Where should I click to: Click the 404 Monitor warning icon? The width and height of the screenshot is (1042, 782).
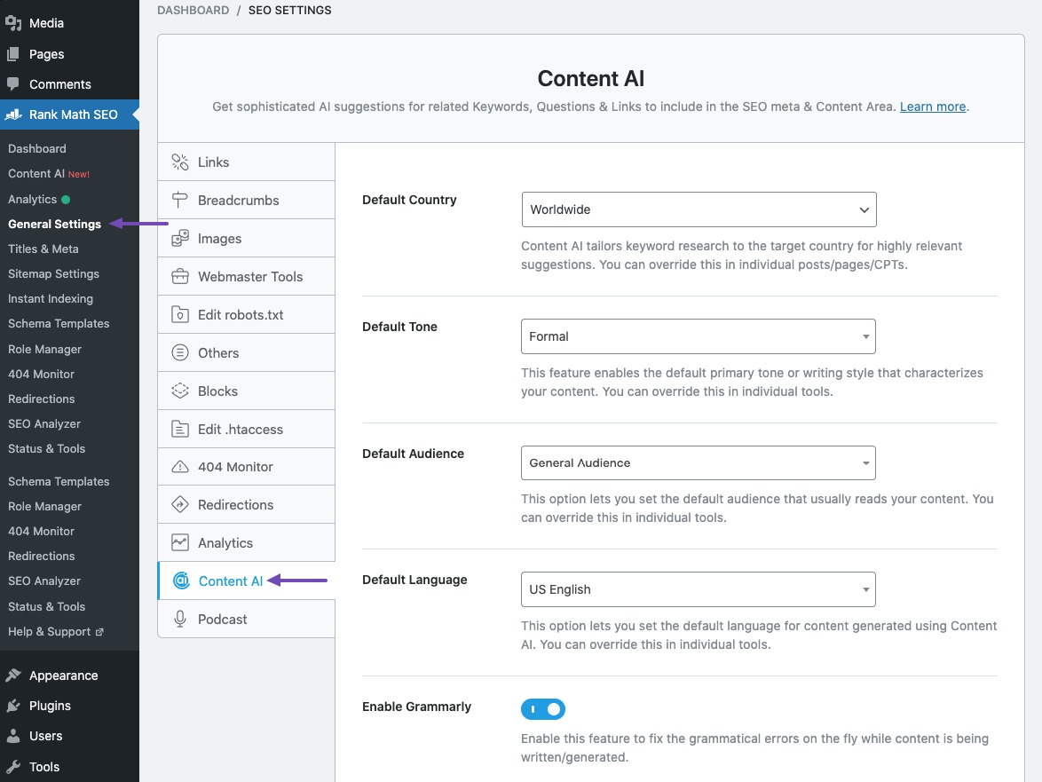point(180,467)
